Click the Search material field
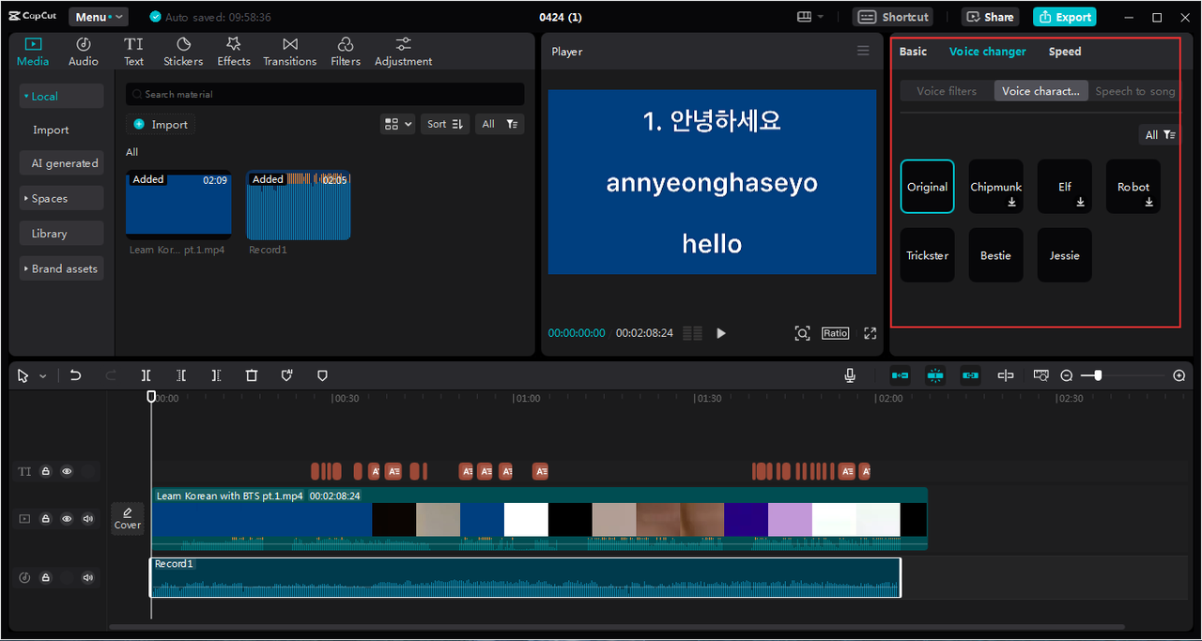This screenshot has width=1202, height=641. pos(325,94)
